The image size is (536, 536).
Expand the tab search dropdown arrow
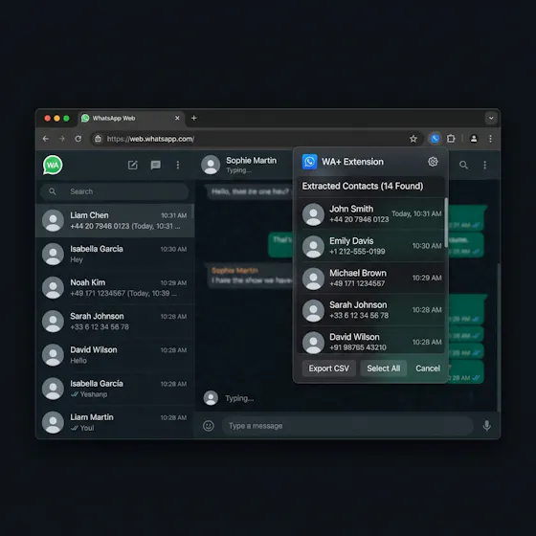click(491, 119)
